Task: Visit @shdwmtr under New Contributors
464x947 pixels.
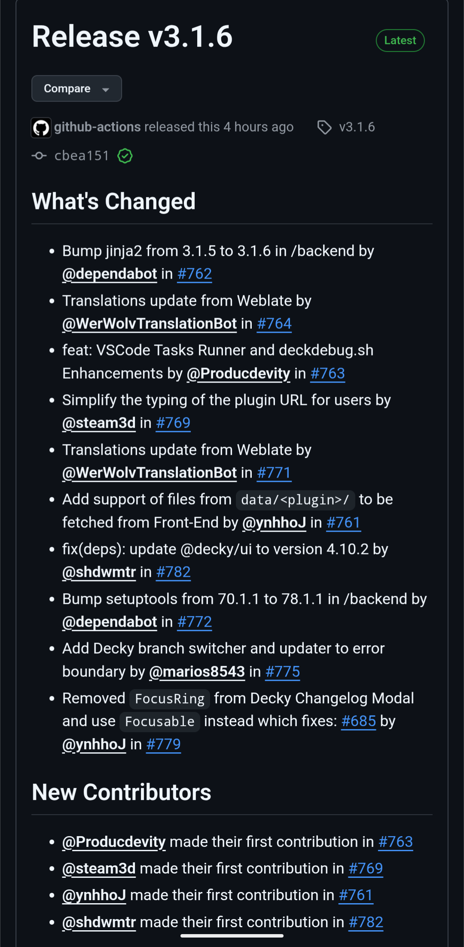Action: pos(99,922)
